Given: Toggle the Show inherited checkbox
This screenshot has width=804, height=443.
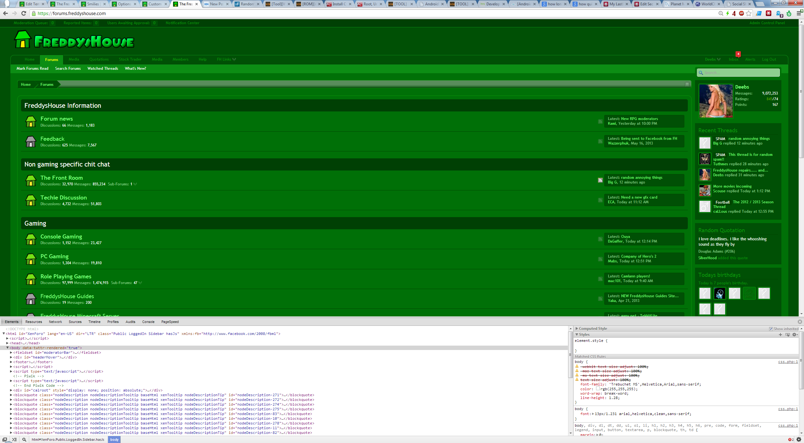Looking at the screenshot, I should point(771,329).
